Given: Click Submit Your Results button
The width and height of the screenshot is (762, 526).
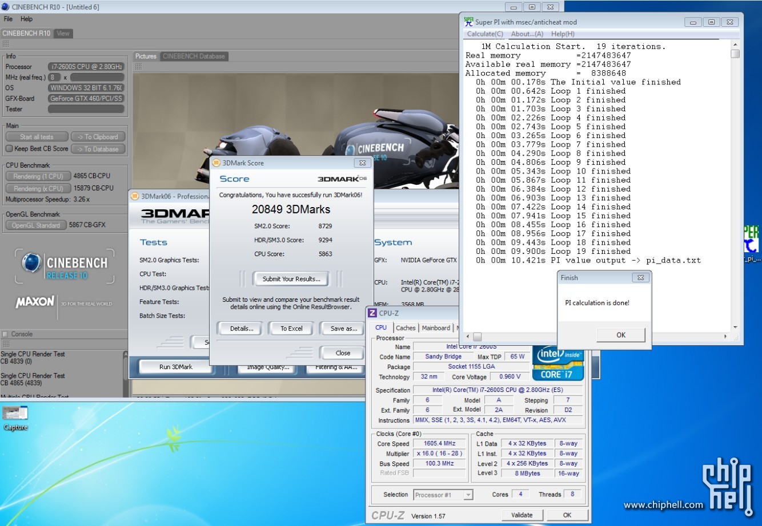Looking at the screenshot, I should [x=291, y=279].
